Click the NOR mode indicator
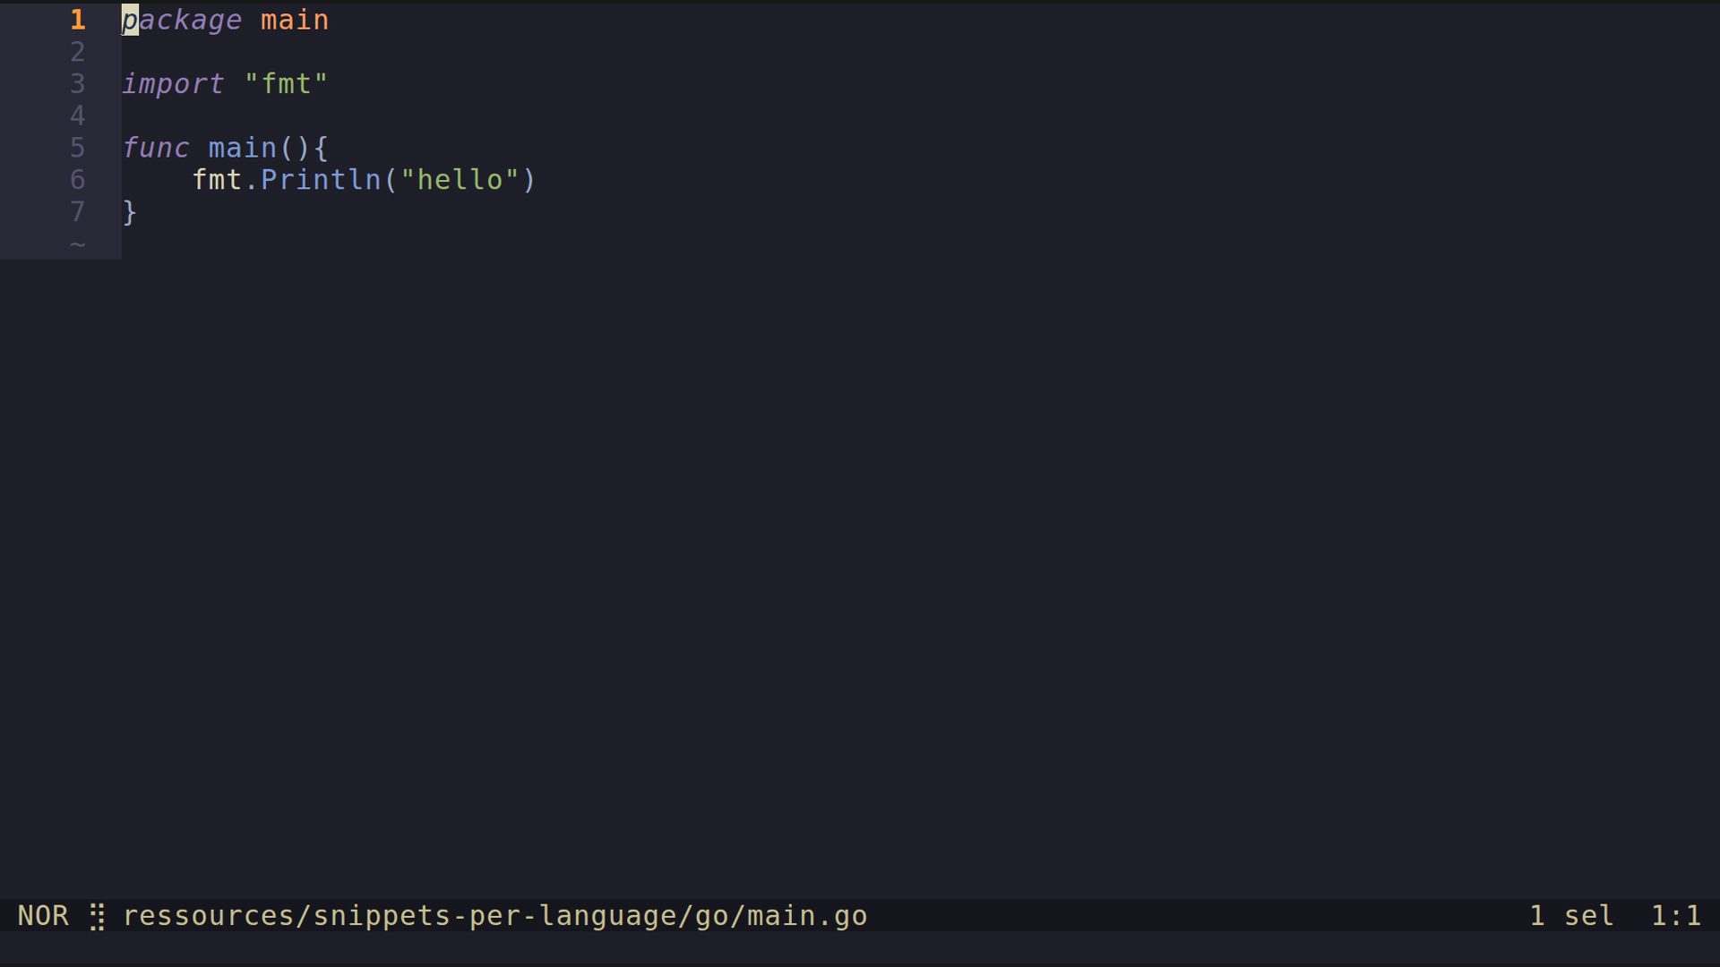 click(43, 916)
